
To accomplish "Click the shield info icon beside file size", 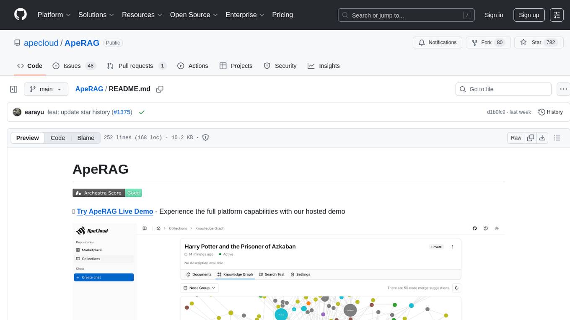I will (x=206, y=137).
